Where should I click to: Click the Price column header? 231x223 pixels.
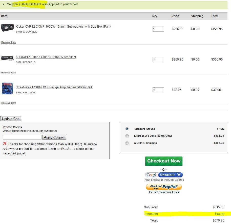(175, 16)
